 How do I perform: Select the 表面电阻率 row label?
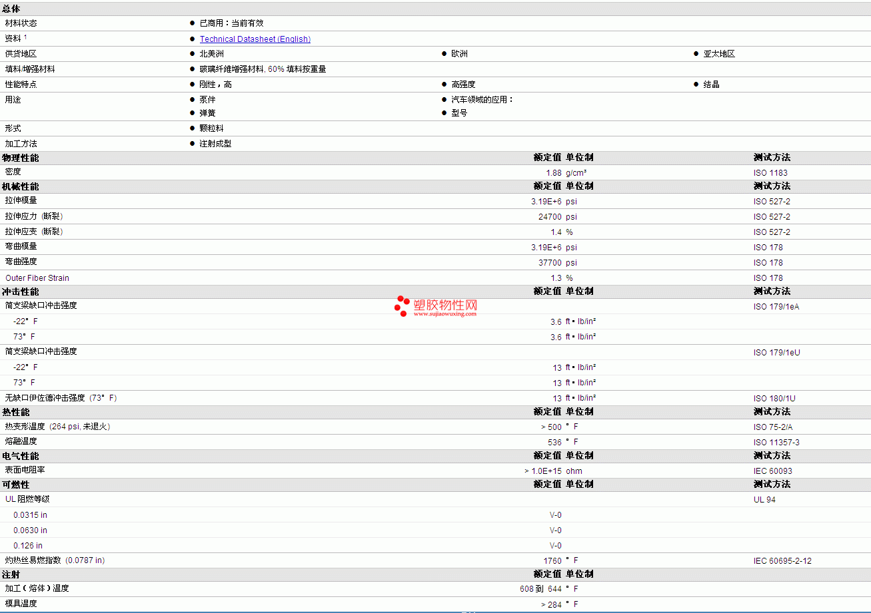coord(25,470)
